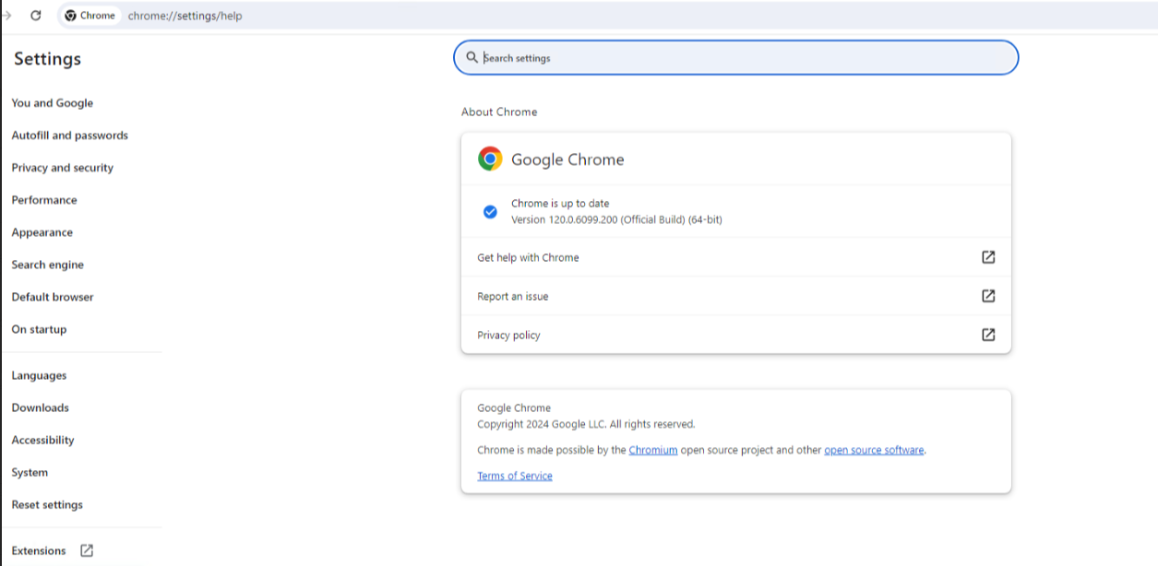Open Accessibility settings

point(42,440)
